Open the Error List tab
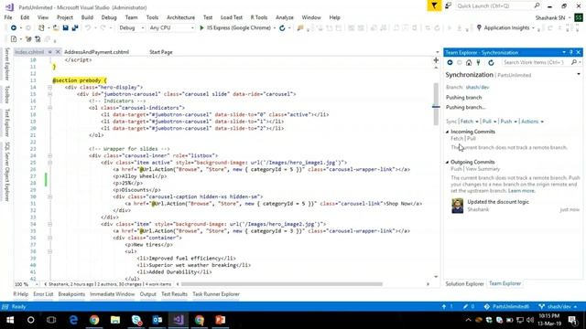The image size is (586, 329). point(43,294)
